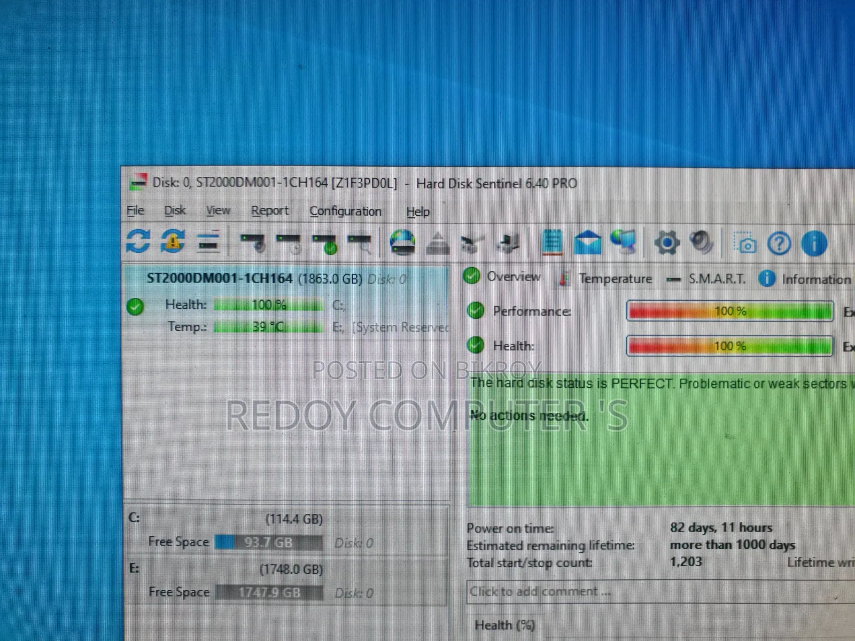Click the 'Click to add comment' field
The height and width of the screenshot is (641, 855).
click(660, 592)
